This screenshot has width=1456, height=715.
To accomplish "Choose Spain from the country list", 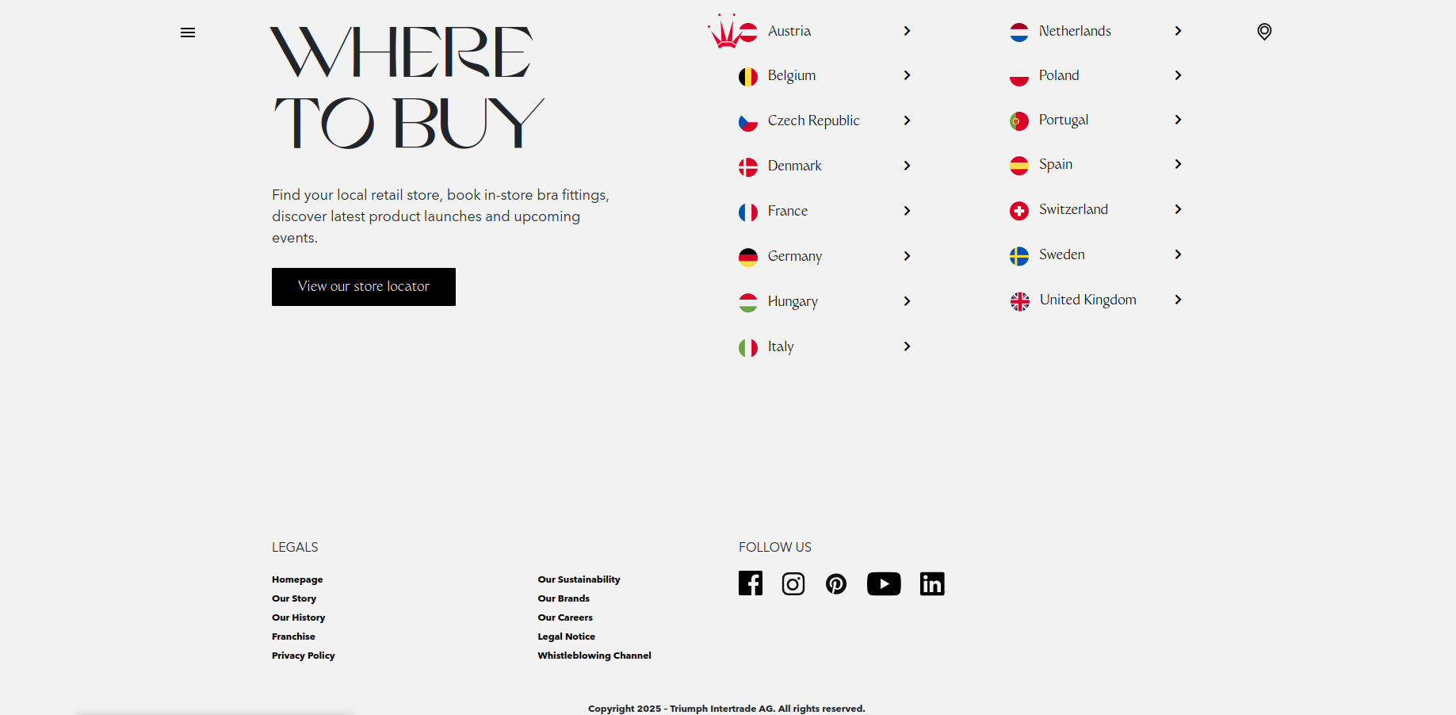I will click(x=1055, y=164).
